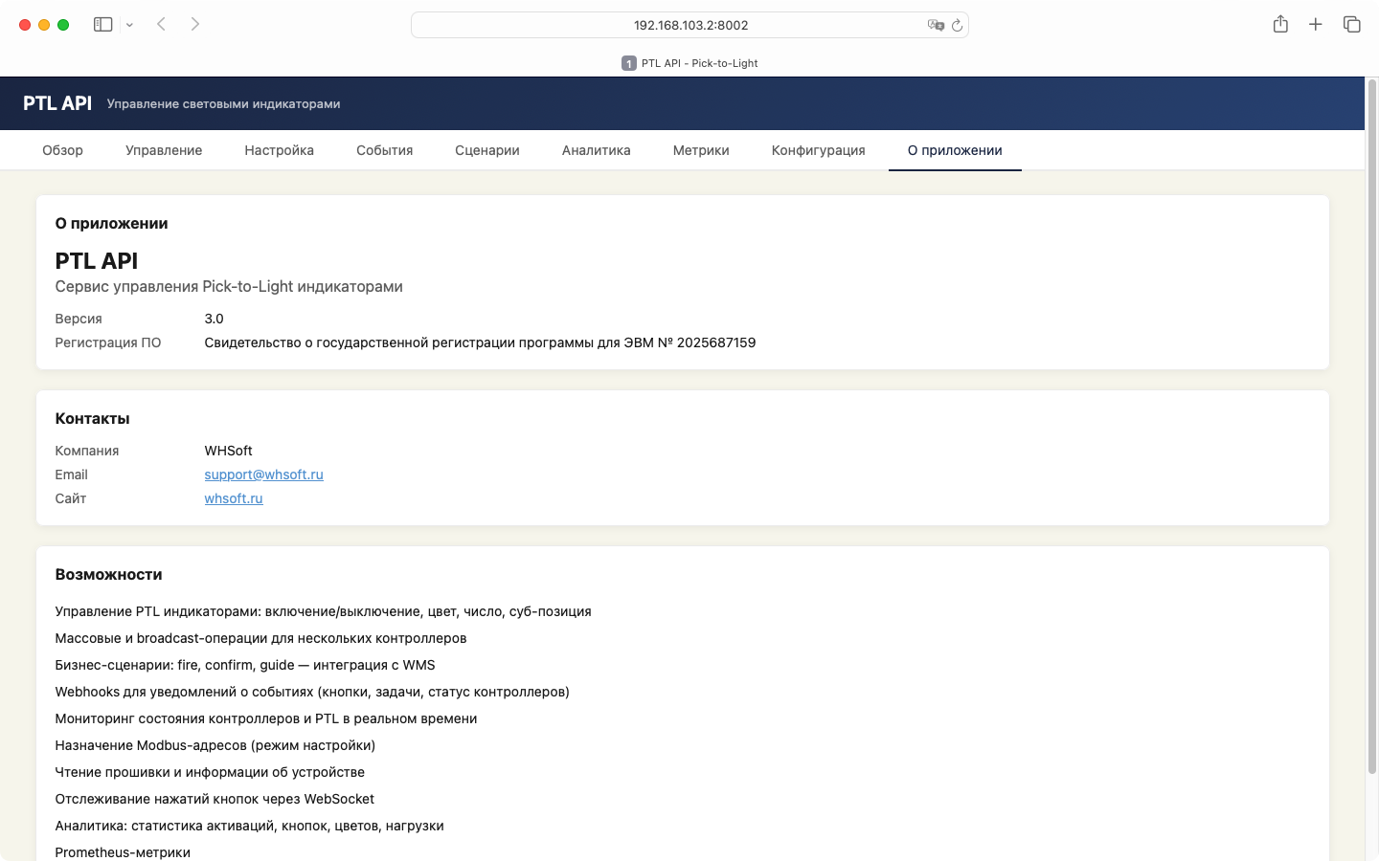Show the tab overview

click(x=1351, y=24)
